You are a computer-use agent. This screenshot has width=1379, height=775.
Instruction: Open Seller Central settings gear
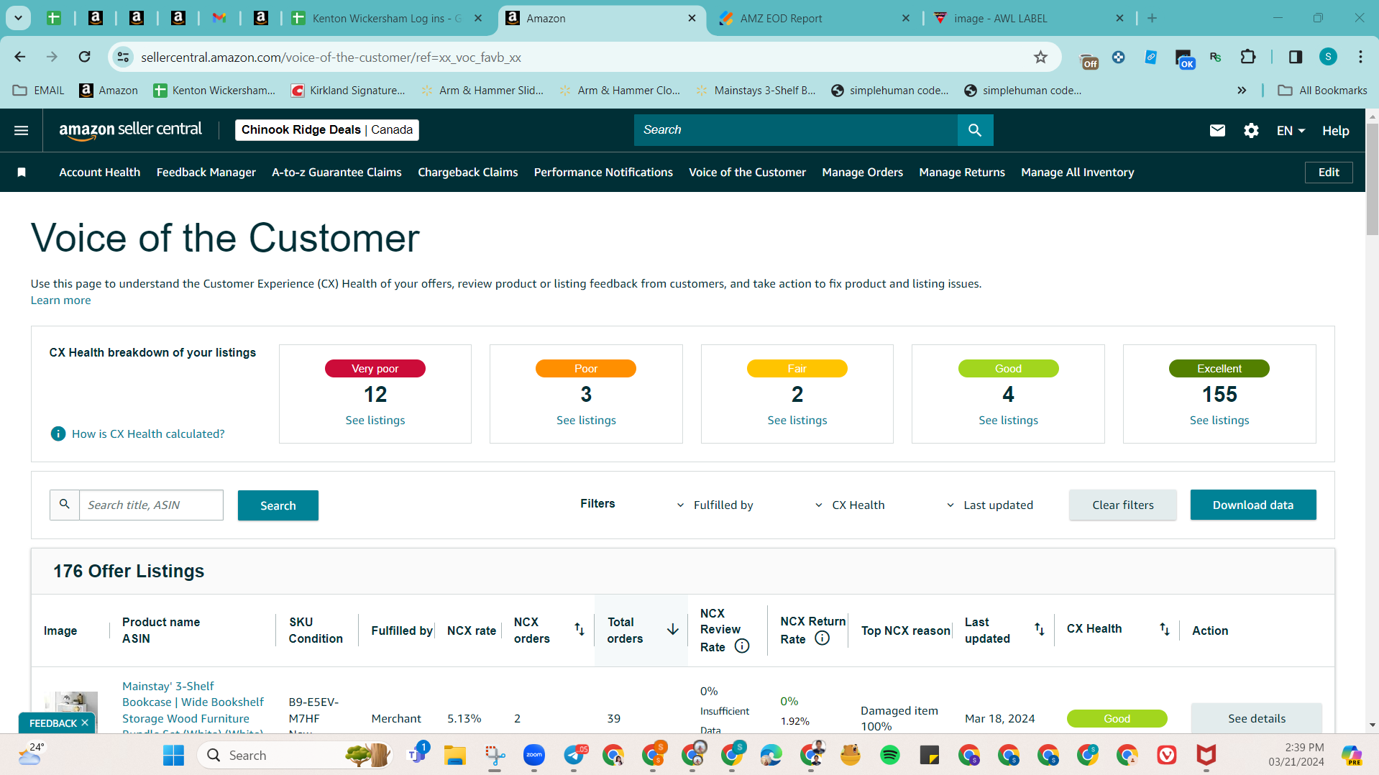pyautogui.click(x=1251, y=130)
